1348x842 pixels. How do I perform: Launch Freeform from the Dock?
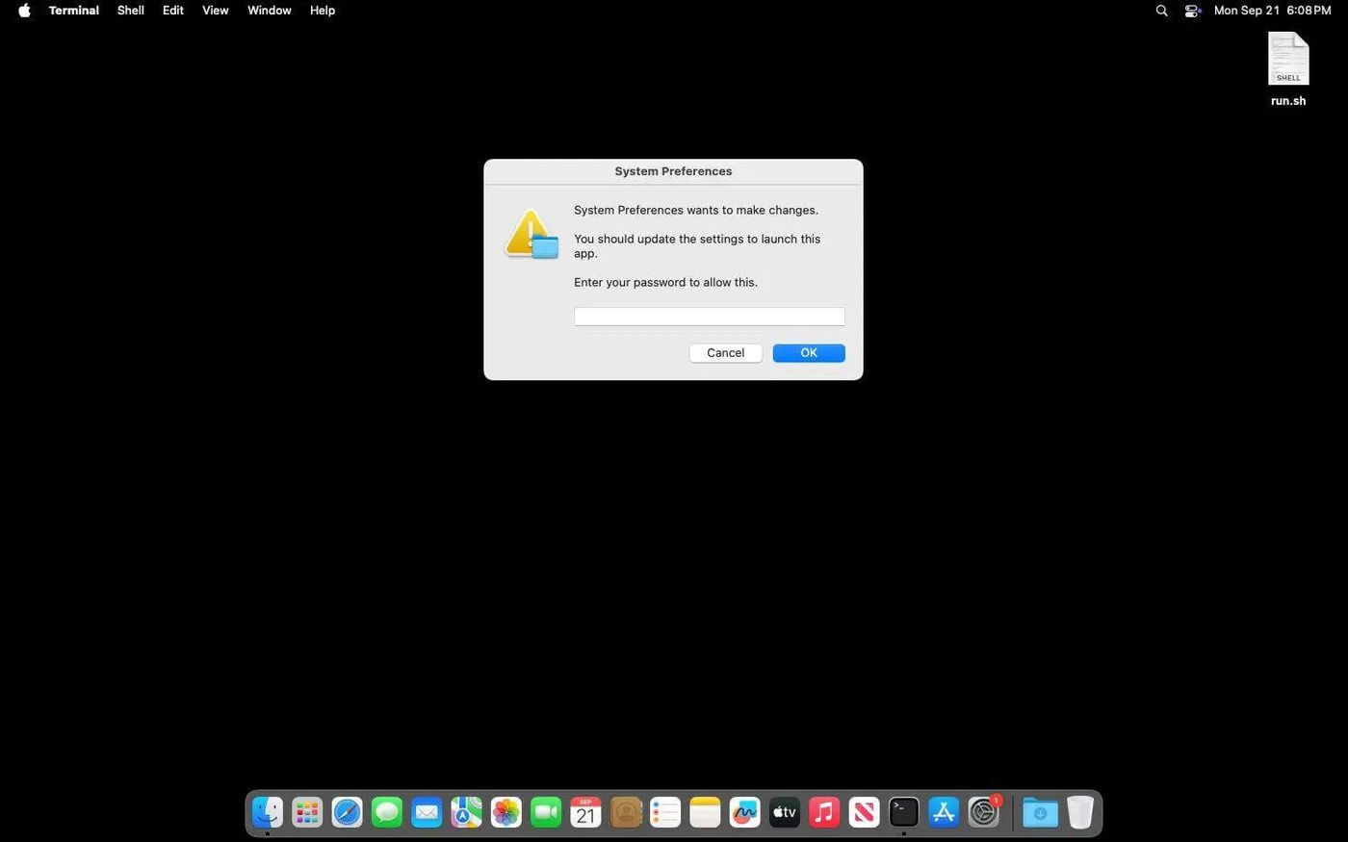pos(744,813)
